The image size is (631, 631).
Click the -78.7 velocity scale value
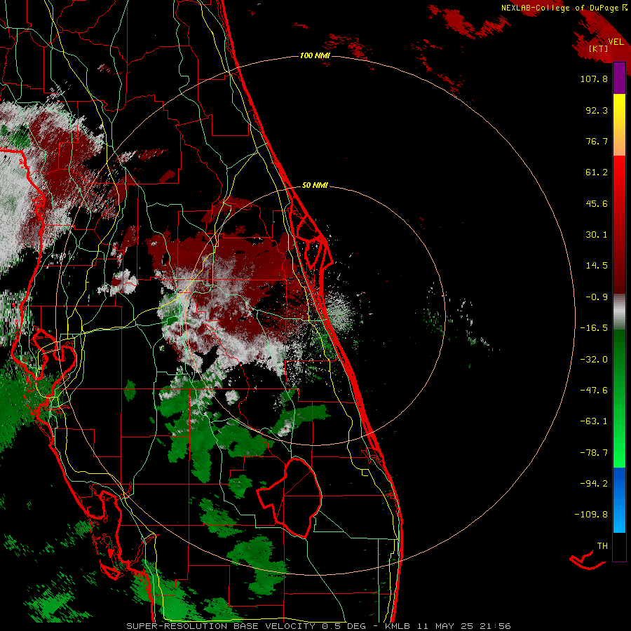pos(594,453)
